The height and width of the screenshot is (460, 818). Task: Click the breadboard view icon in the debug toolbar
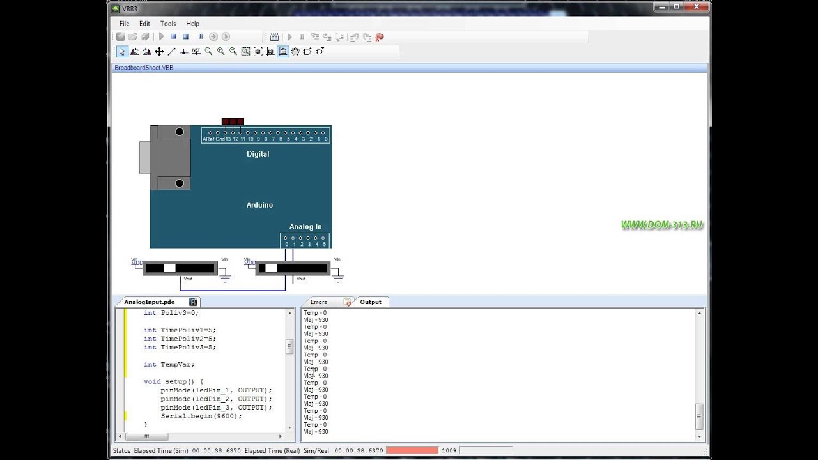[x=274, y=37]
